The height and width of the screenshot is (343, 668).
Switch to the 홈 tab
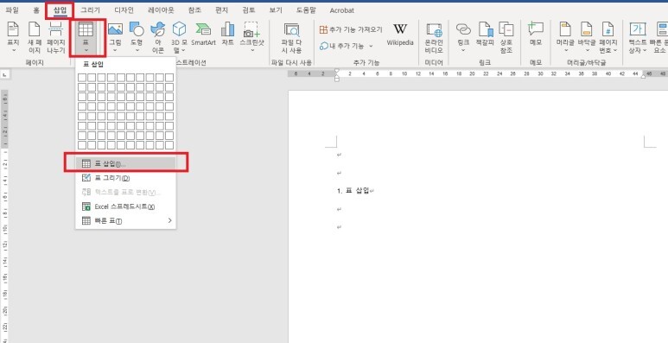click(x=36, y=10)
